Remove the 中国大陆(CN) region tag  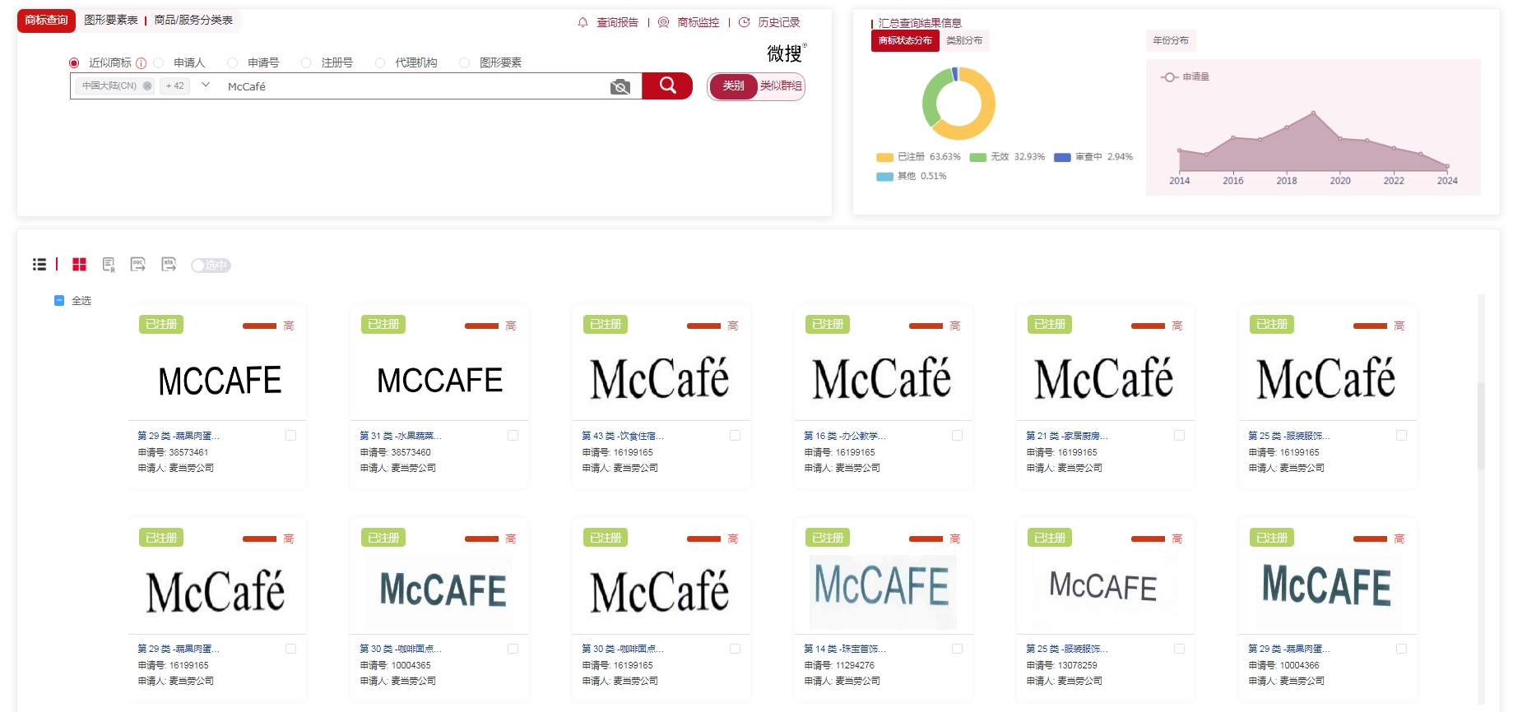click(147, 86)
